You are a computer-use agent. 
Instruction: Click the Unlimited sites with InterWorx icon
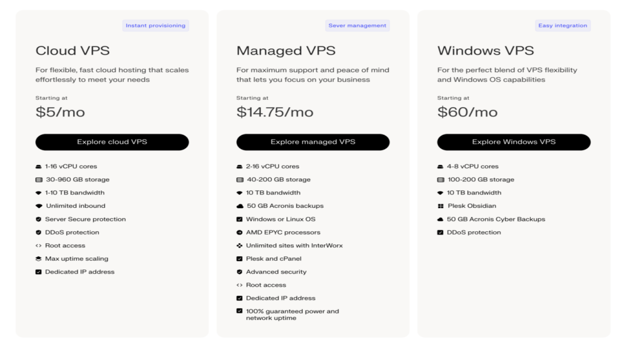[239, 246]
